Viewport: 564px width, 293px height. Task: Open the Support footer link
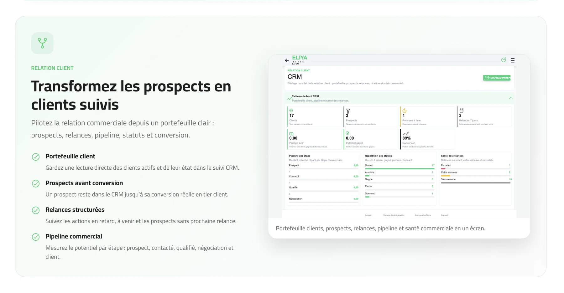pos(444,215)
